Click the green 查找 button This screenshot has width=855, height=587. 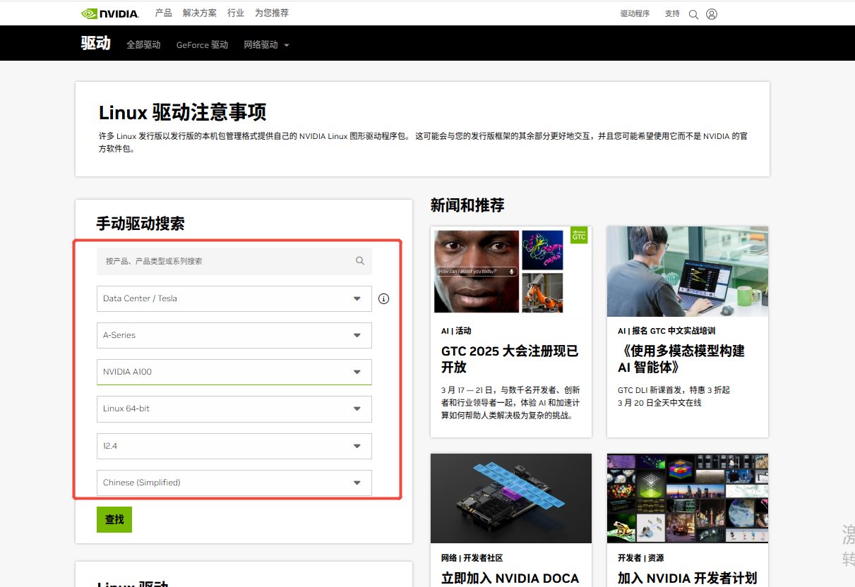point(114,519)
